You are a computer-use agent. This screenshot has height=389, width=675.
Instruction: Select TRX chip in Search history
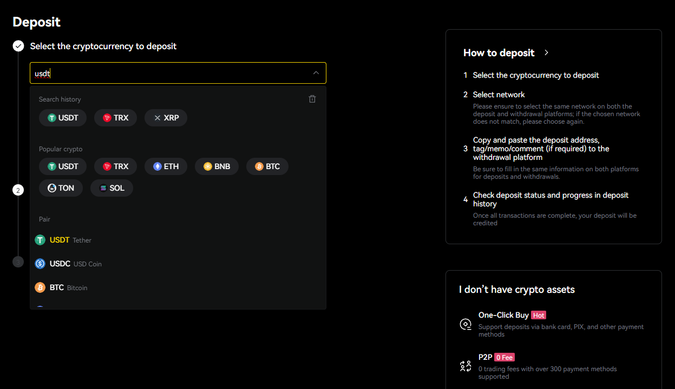coord(115,118)
